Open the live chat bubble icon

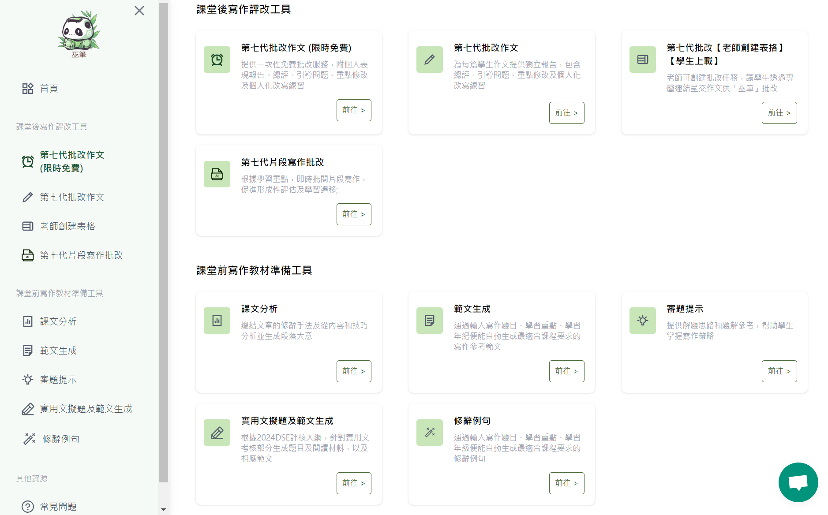[x=798, y=482]
